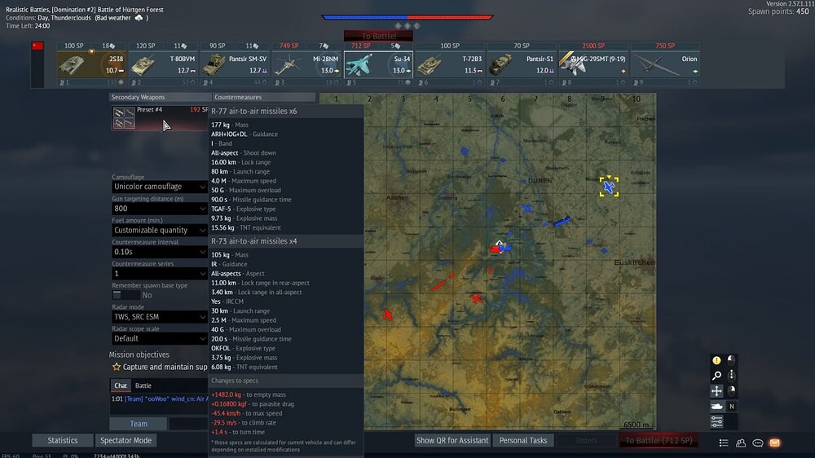
Task: Click the Capture and maintain objective text
Action: pos(165,367)
